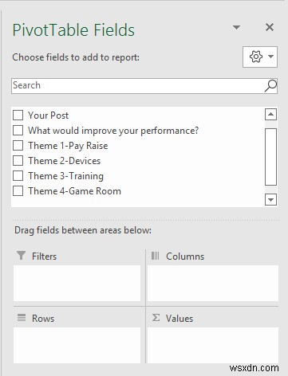
Task: Click the 'PivotTable Fields' pane title
Action: click(73, 29)
